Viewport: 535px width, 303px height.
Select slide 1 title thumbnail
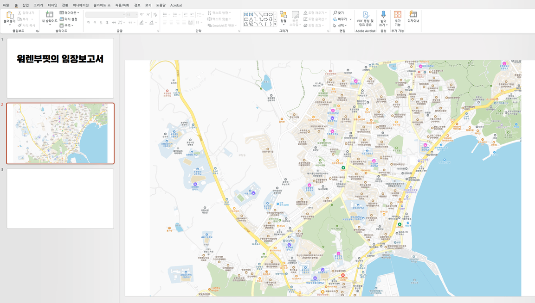click(x=60, y=68)
